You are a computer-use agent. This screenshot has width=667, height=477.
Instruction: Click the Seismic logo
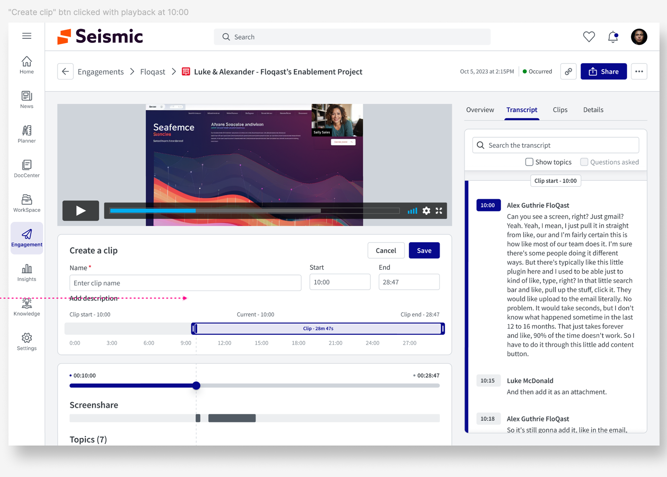click(x=100, y=36)
